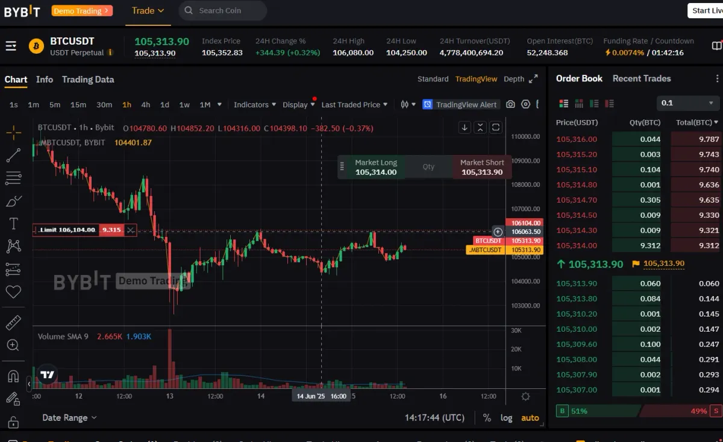Switch to the Trading Data tab

(88, 79)
